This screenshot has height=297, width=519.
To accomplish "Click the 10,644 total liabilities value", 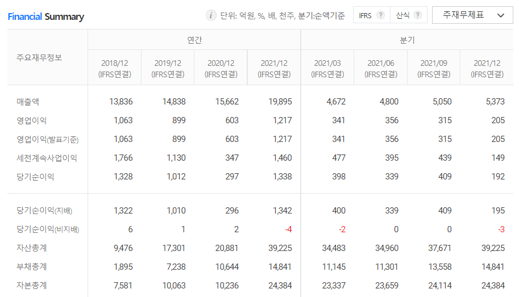I will (227, 266).
